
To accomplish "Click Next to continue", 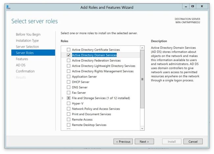I will click(x=144, y=142).
